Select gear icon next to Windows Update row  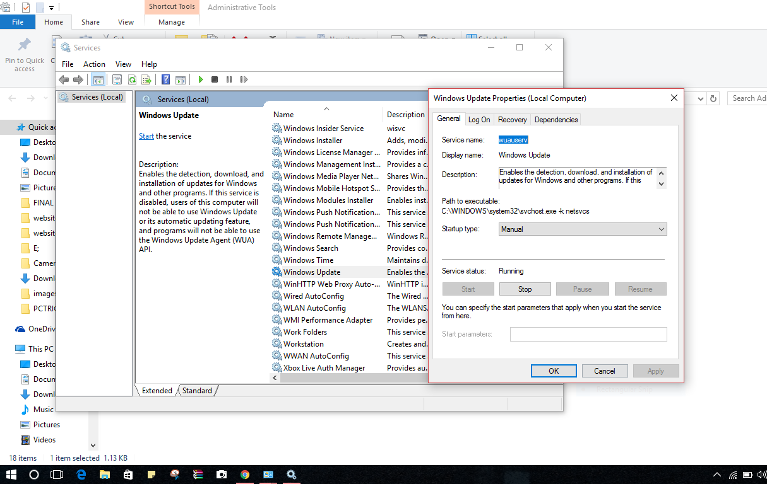(276, 272)
